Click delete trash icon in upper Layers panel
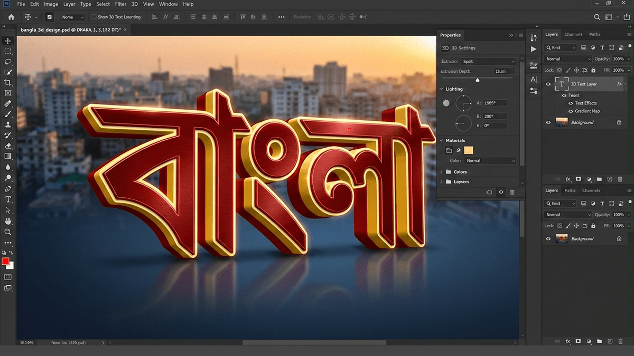Image resolution: width=634 pixels, height=356 pixels. 621,179
